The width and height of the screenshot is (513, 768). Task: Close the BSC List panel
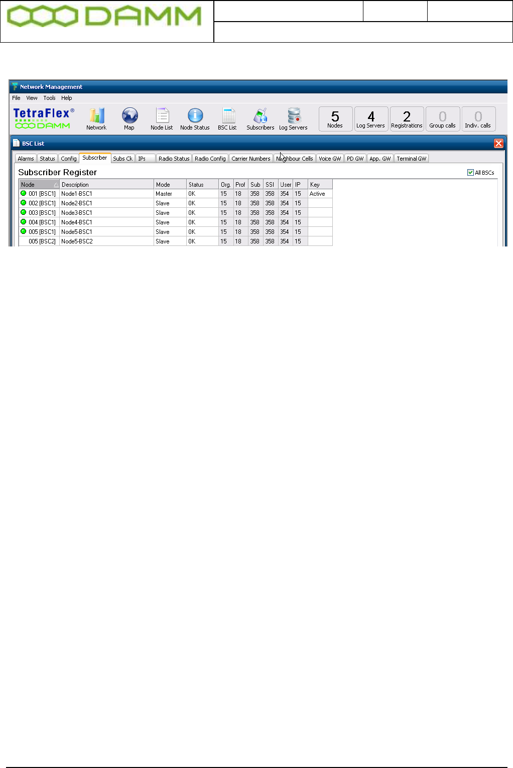(498, 144)
